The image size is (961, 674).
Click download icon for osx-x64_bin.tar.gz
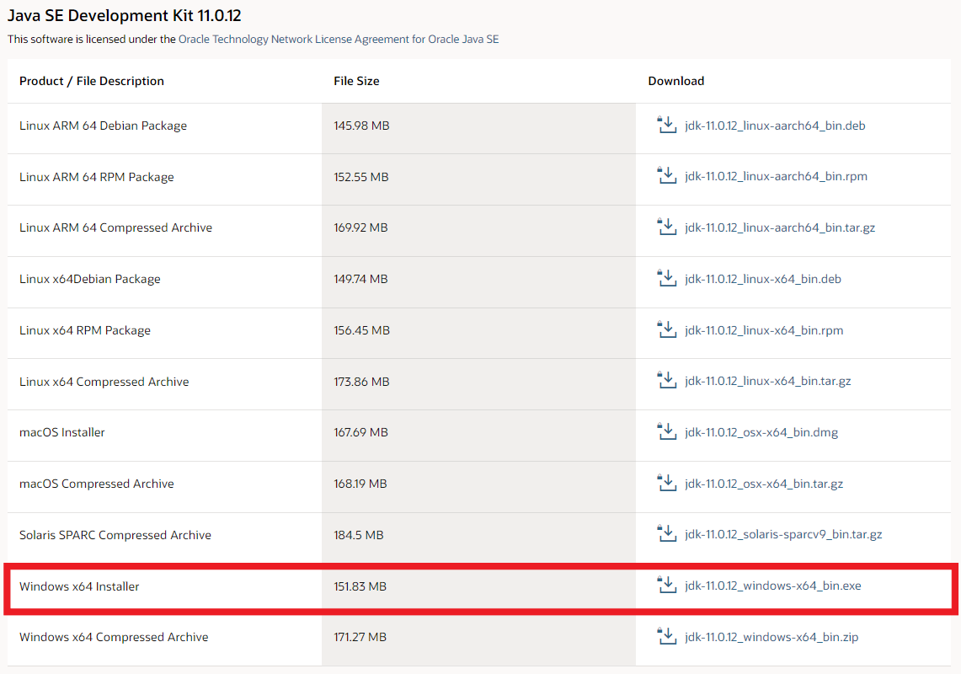[x=666, y=484]
